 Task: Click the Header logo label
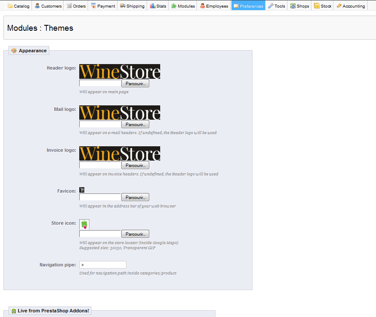tap(61, 68)
